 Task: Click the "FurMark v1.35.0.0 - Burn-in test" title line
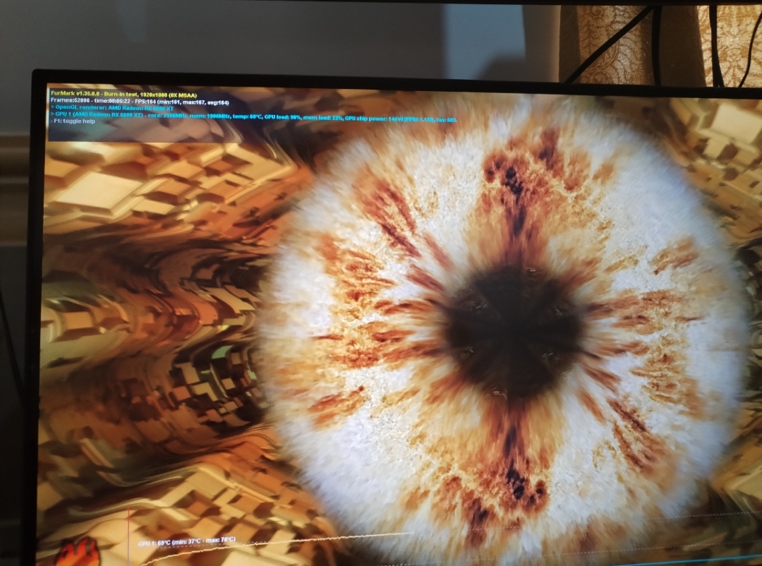(x=124, y=95)
